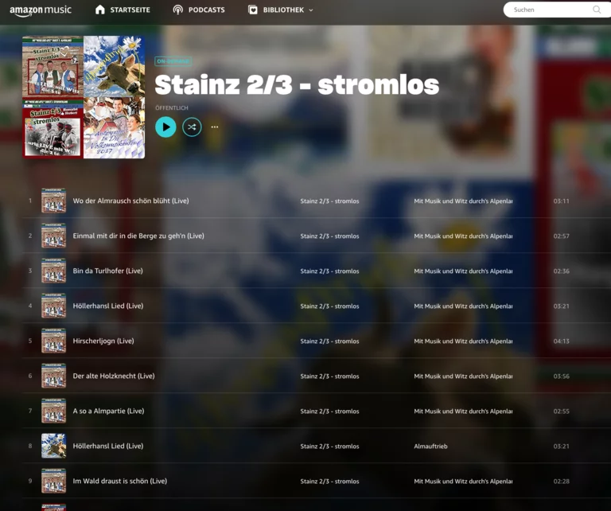Play the Stainz 2/3 - stromlos playlist

165,127
